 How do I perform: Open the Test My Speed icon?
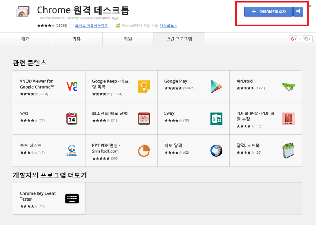(x=72, y=151)
